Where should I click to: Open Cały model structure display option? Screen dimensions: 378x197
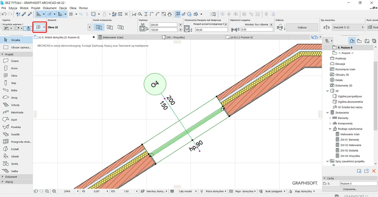click(185, 191)
